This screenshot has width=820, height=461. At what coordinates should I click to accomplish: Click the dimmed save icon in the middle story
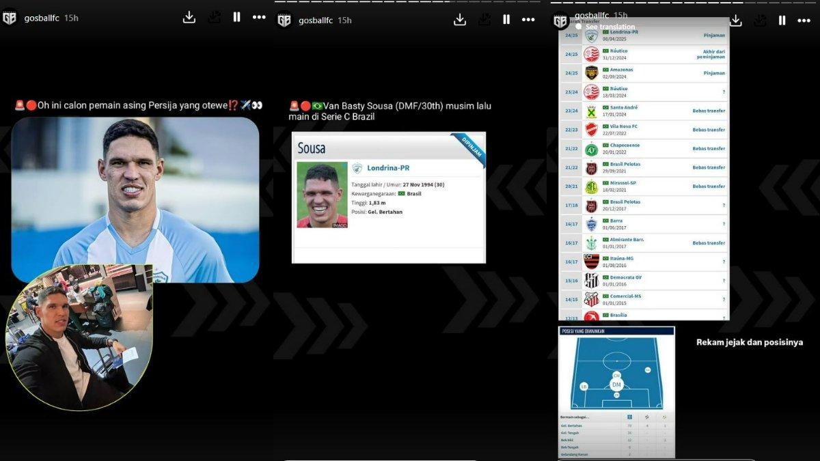(484, 20)
